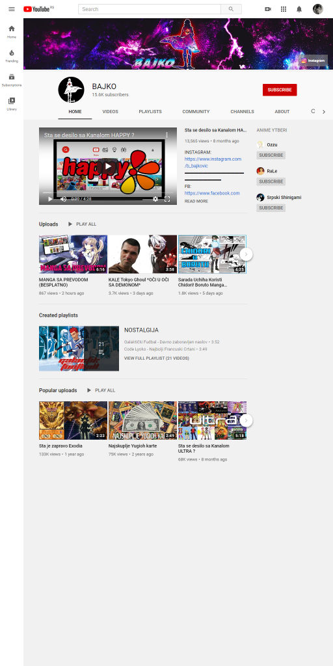The height and width of the screenshot is (666, 333).
Task: Open the featured video settings gear
Action: point(155,199)
